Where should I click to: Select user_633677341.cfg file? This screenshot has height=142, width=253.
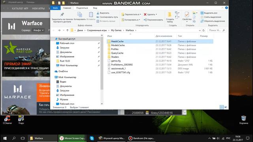coord(120,73)
